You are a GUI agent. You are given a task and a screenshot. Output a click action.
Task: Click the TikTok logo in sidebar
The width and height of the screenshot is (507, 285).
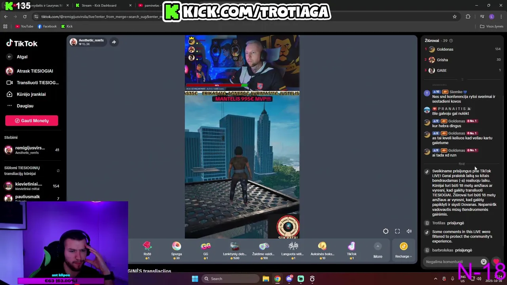[22, 43]
